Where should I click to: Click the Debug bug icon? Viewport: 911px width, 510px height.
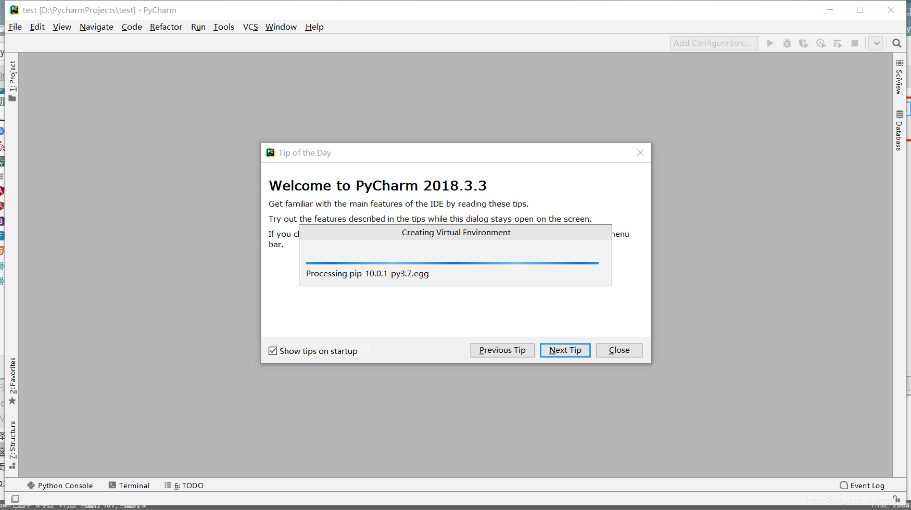787,43
